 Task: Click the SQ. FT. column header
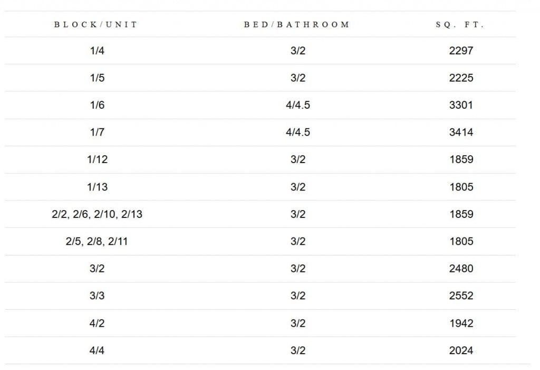pyautogui.click(x=460, y=24)
